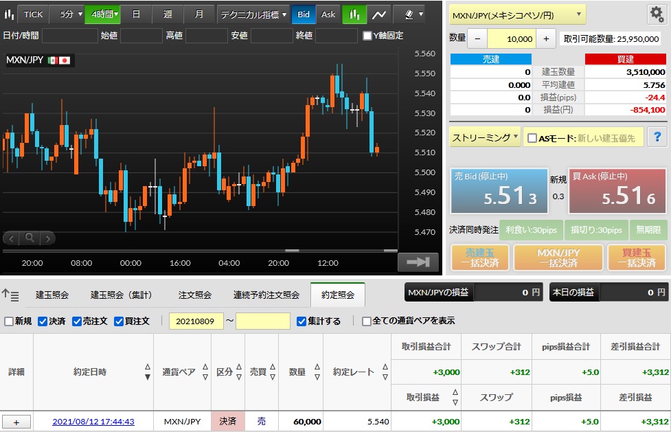The width and height of the screenshot is (671, 432).
Task: Toggle 集計する checkbox
Action: pyautogui.click(x=302, y=321)
